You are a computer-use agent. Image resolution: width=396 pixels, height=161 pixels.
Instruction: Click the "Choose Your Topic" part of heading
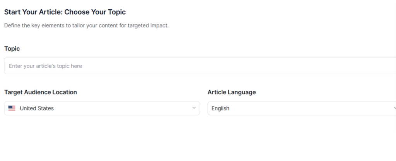pos(95,12)
